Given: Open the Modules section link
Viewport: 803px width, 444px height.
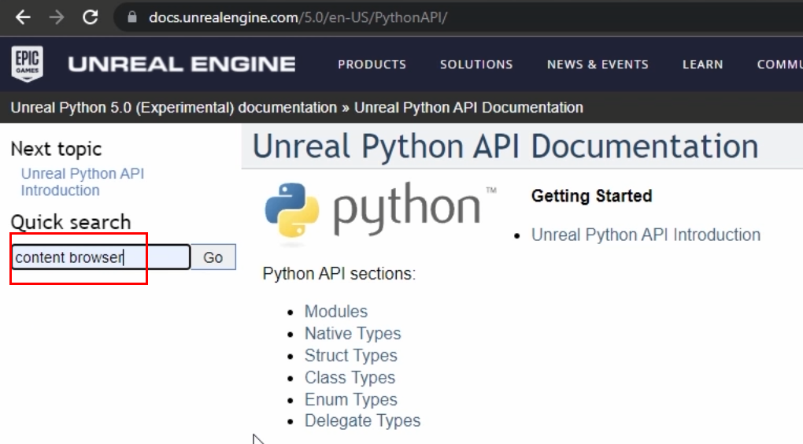Looking at the screenshot, I should (336, 312).
